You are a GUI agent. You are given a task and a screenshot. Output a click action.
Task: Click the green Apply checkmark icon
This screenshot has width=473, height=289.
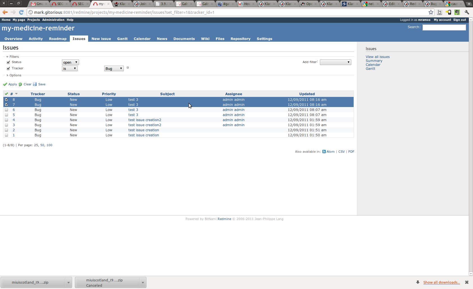[5, 84]
